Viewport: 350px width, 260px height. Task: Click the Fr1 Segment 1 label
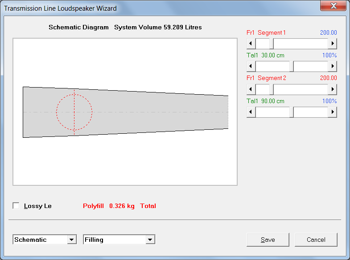pyautogui.click(x=266, y=33)
